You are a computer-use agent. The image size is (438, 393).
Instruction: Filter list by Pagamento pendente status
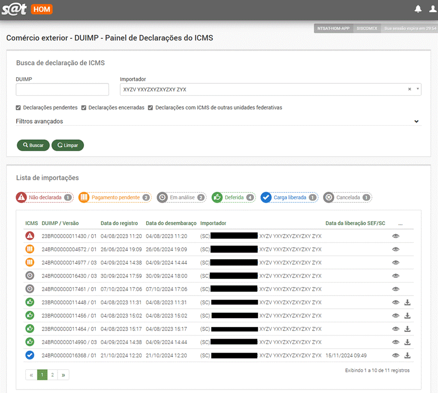tap(115, 197)
